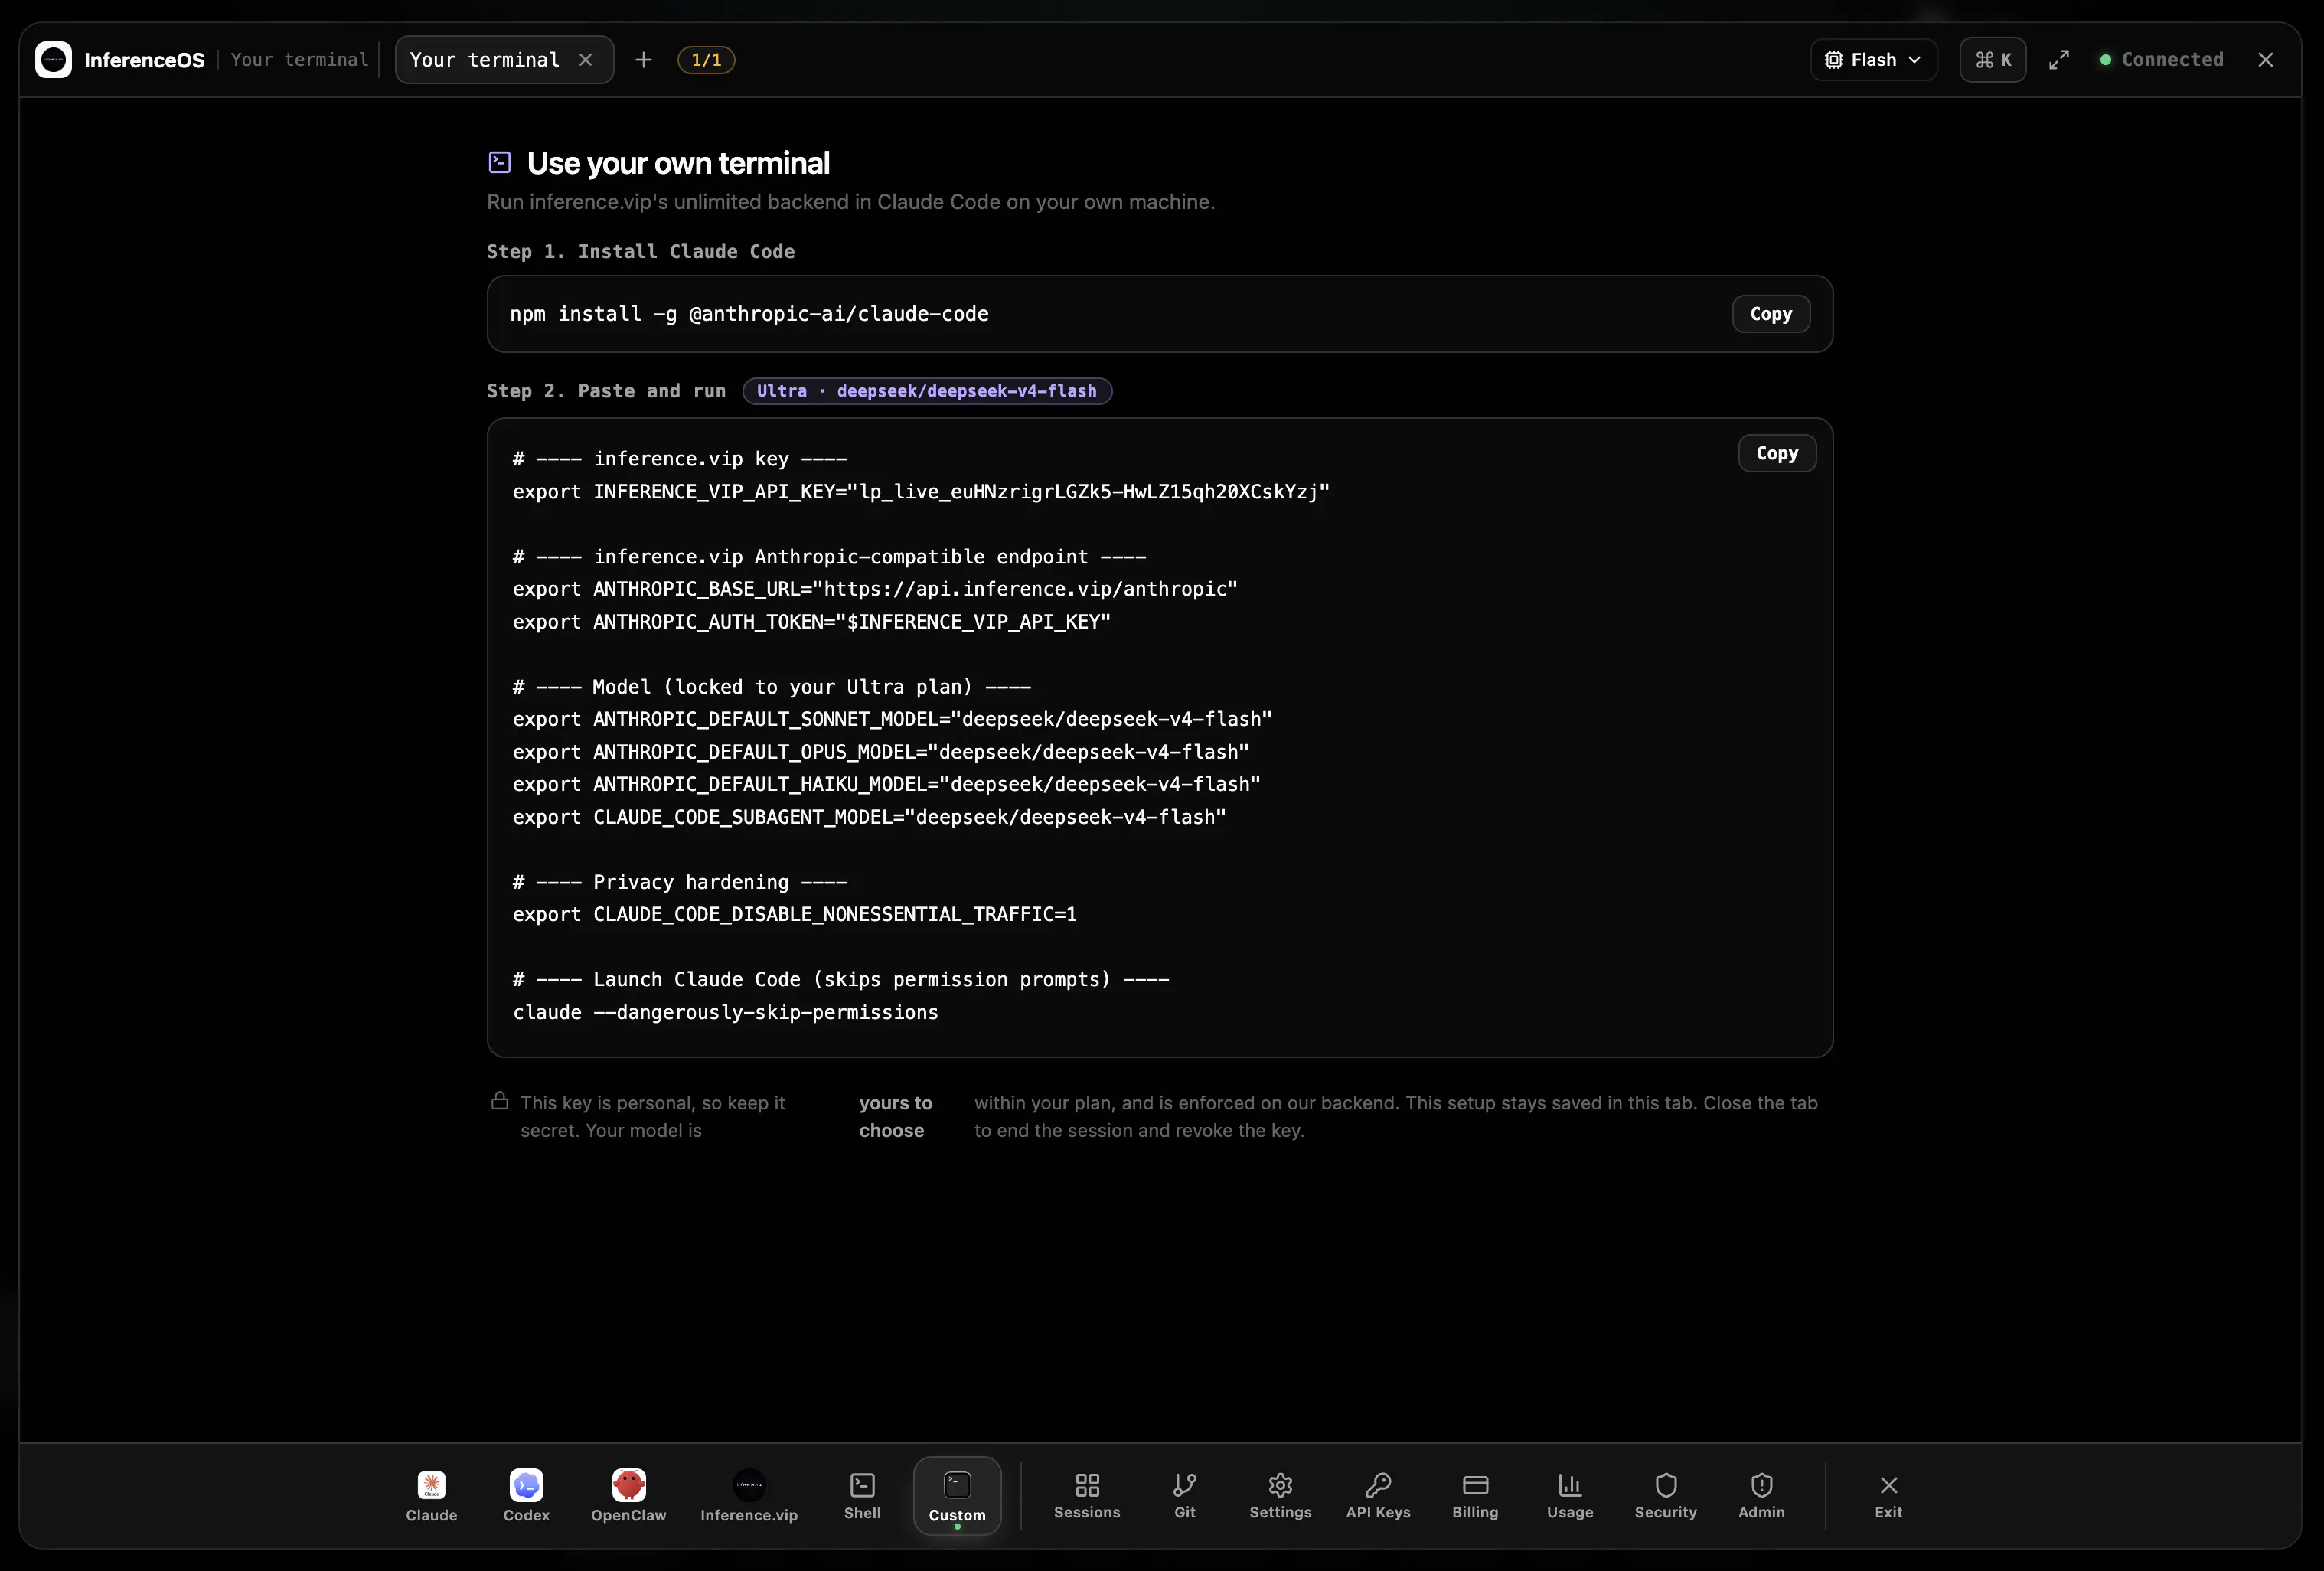Image resolution: width=2324 pixels, height=1571 pixels.
Task: Open the Security shield panel
Action: coord(1666,1496)
